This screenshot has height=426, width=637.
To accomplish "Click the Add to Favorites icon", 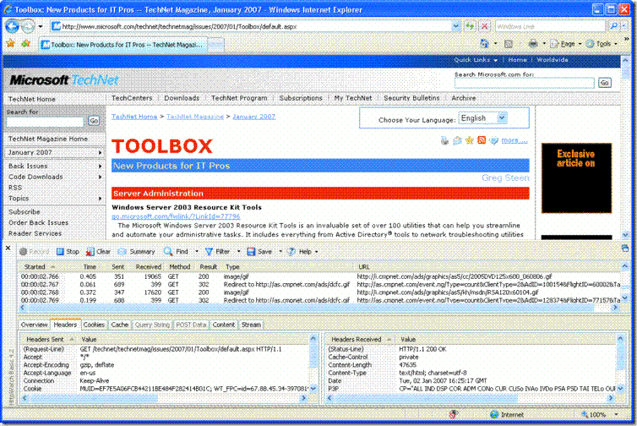I will (x=26, y=43).
